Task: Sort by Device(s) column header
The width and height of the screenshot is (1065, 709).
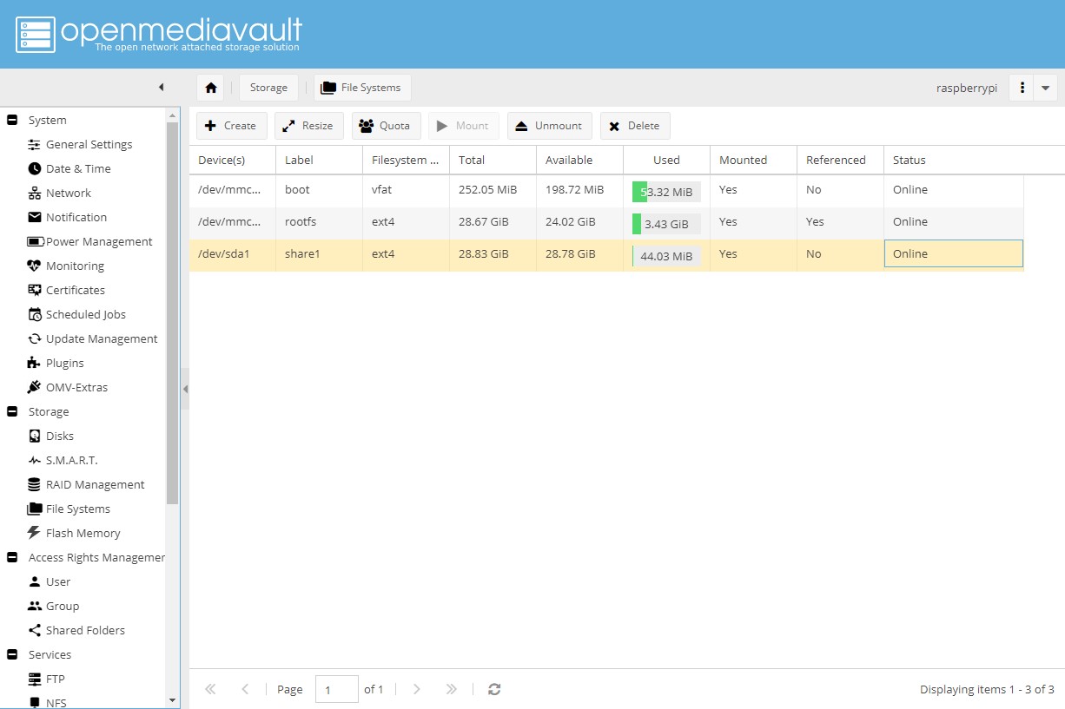Action: coord(233,160)
